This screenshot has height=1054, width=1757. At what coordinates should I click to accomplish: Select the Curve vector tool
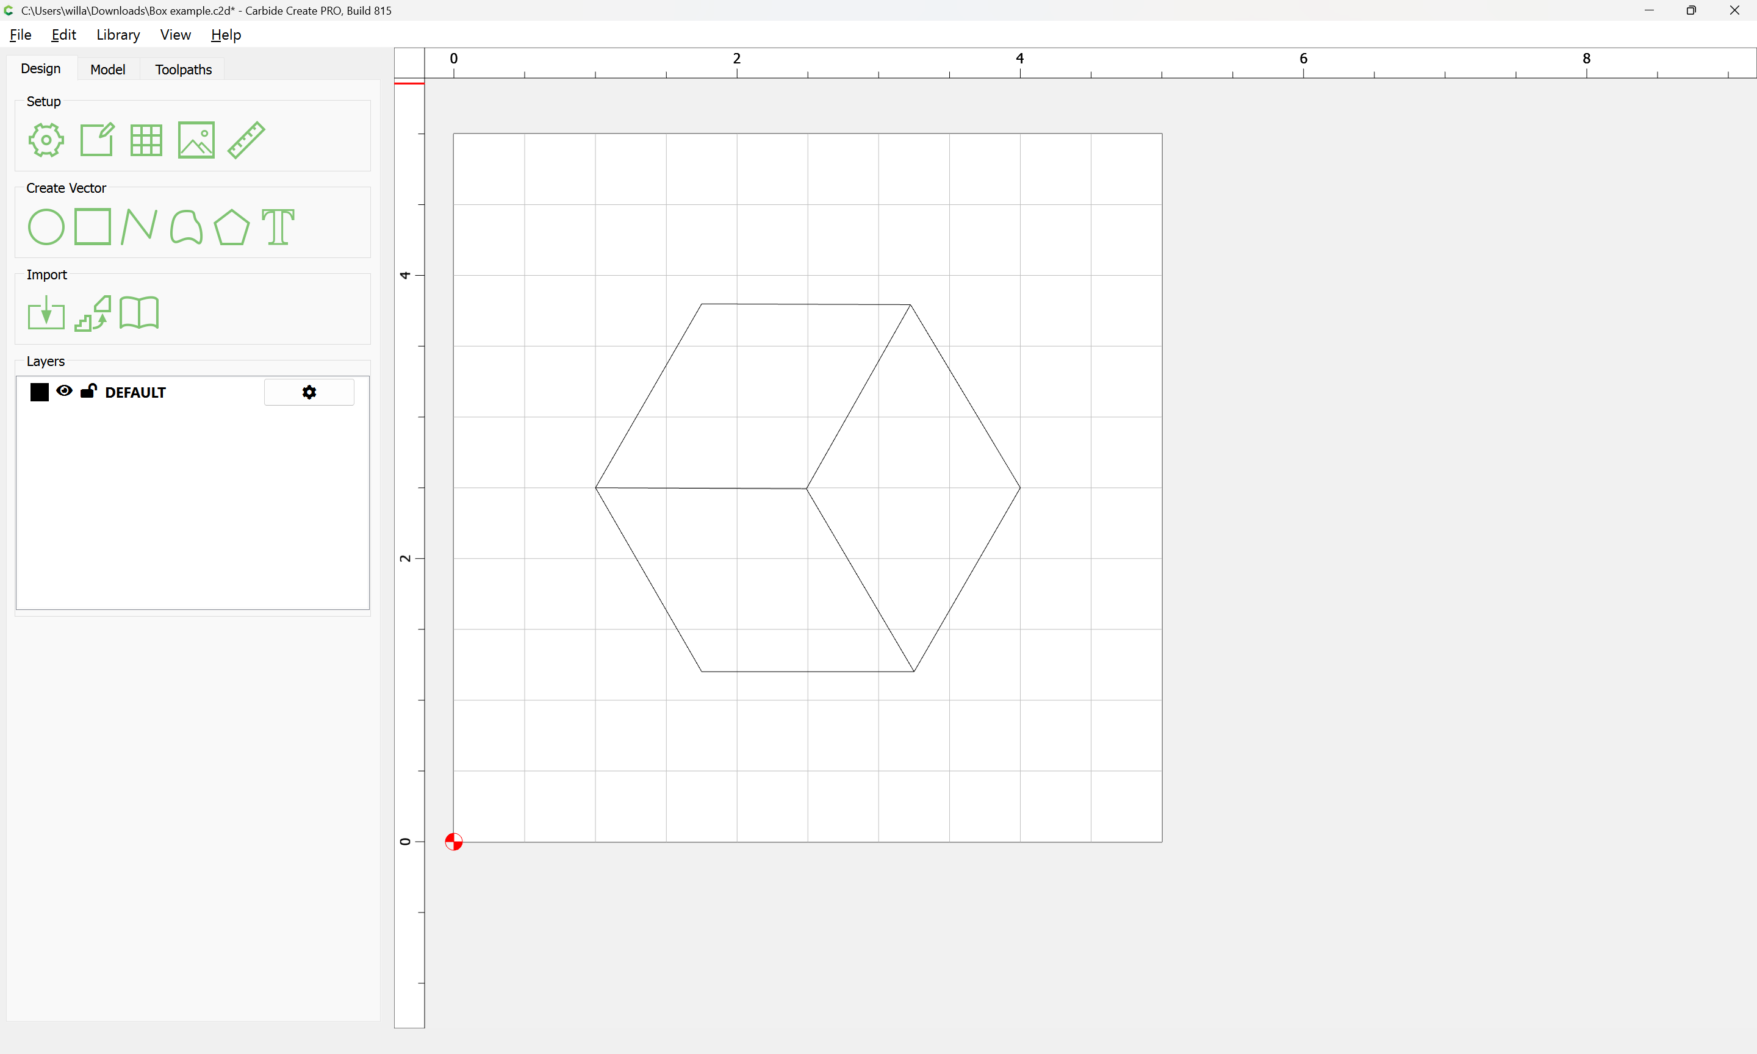[186, 226]
